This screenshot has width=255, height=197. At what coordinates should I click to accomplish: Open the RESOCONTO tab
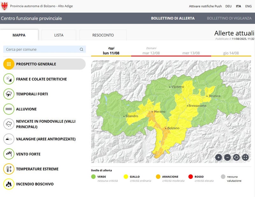(103, 35)
